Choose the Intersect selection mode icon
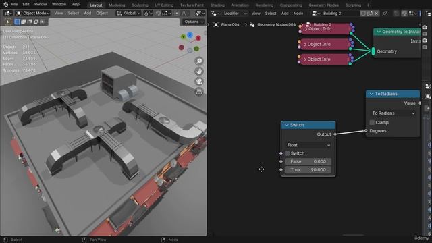The height and width of the screenshot is (243, 432). point(43,22)
